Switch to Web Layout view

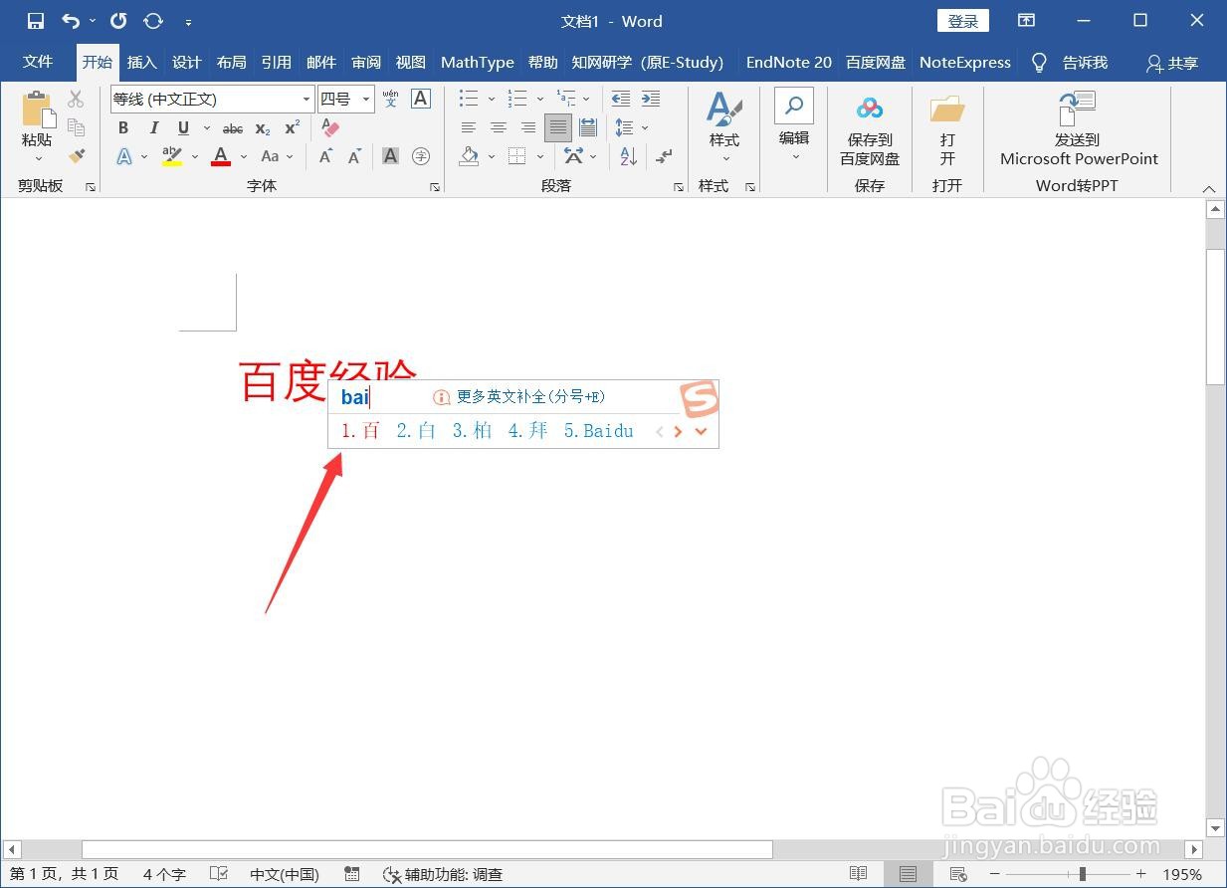tap(958, 874)
